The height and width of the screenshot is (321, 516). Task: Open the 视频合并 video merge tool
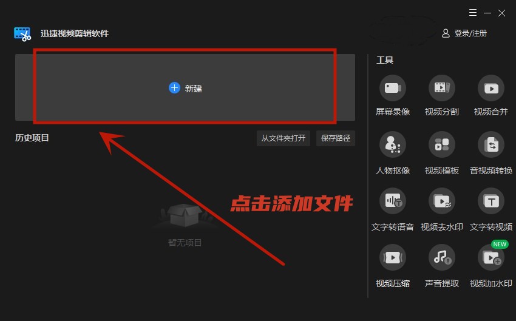coord(491,88)
